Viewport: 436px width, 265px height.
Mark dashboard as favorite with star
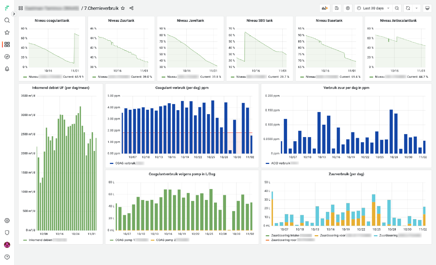(x=123, y=8)
